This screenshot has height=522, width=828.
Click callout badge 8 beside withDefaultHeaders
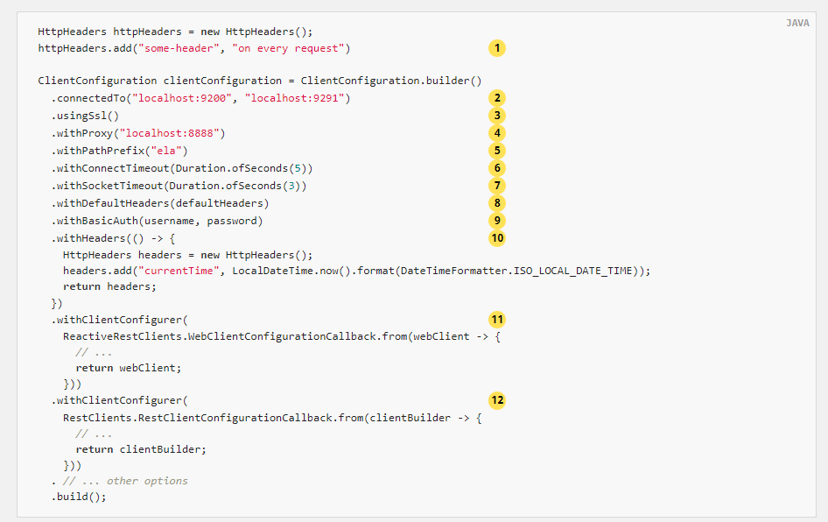click(497, 203)
